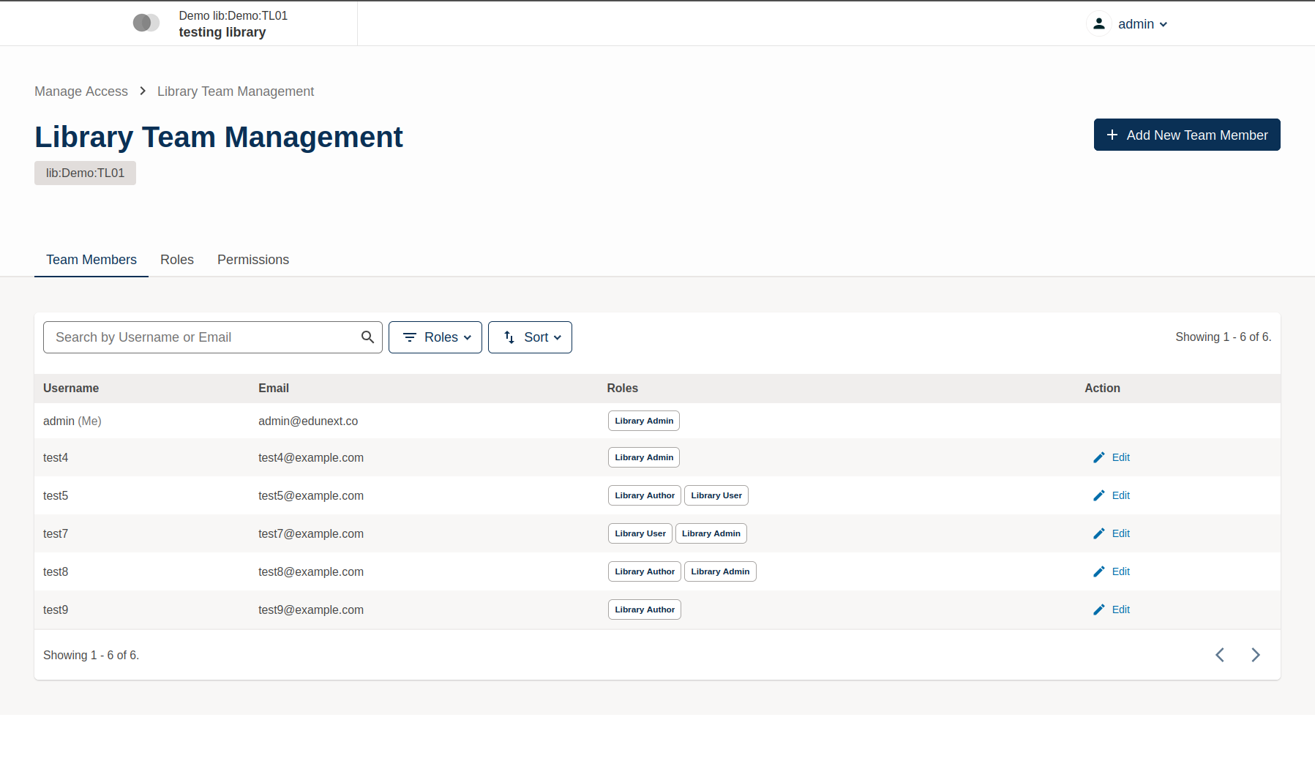Click the user avatar icon in the header
1315x769 pixels.
1099,23
